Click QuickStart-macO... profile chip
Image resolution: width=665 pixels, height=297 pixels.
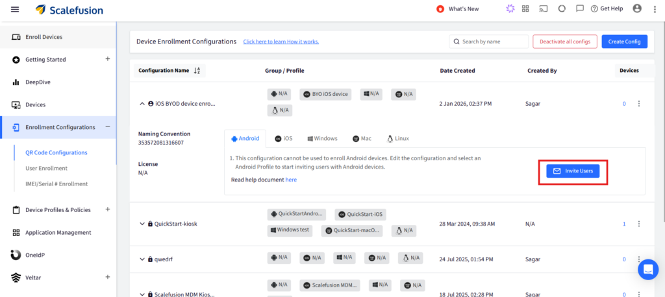click(352, 230)
